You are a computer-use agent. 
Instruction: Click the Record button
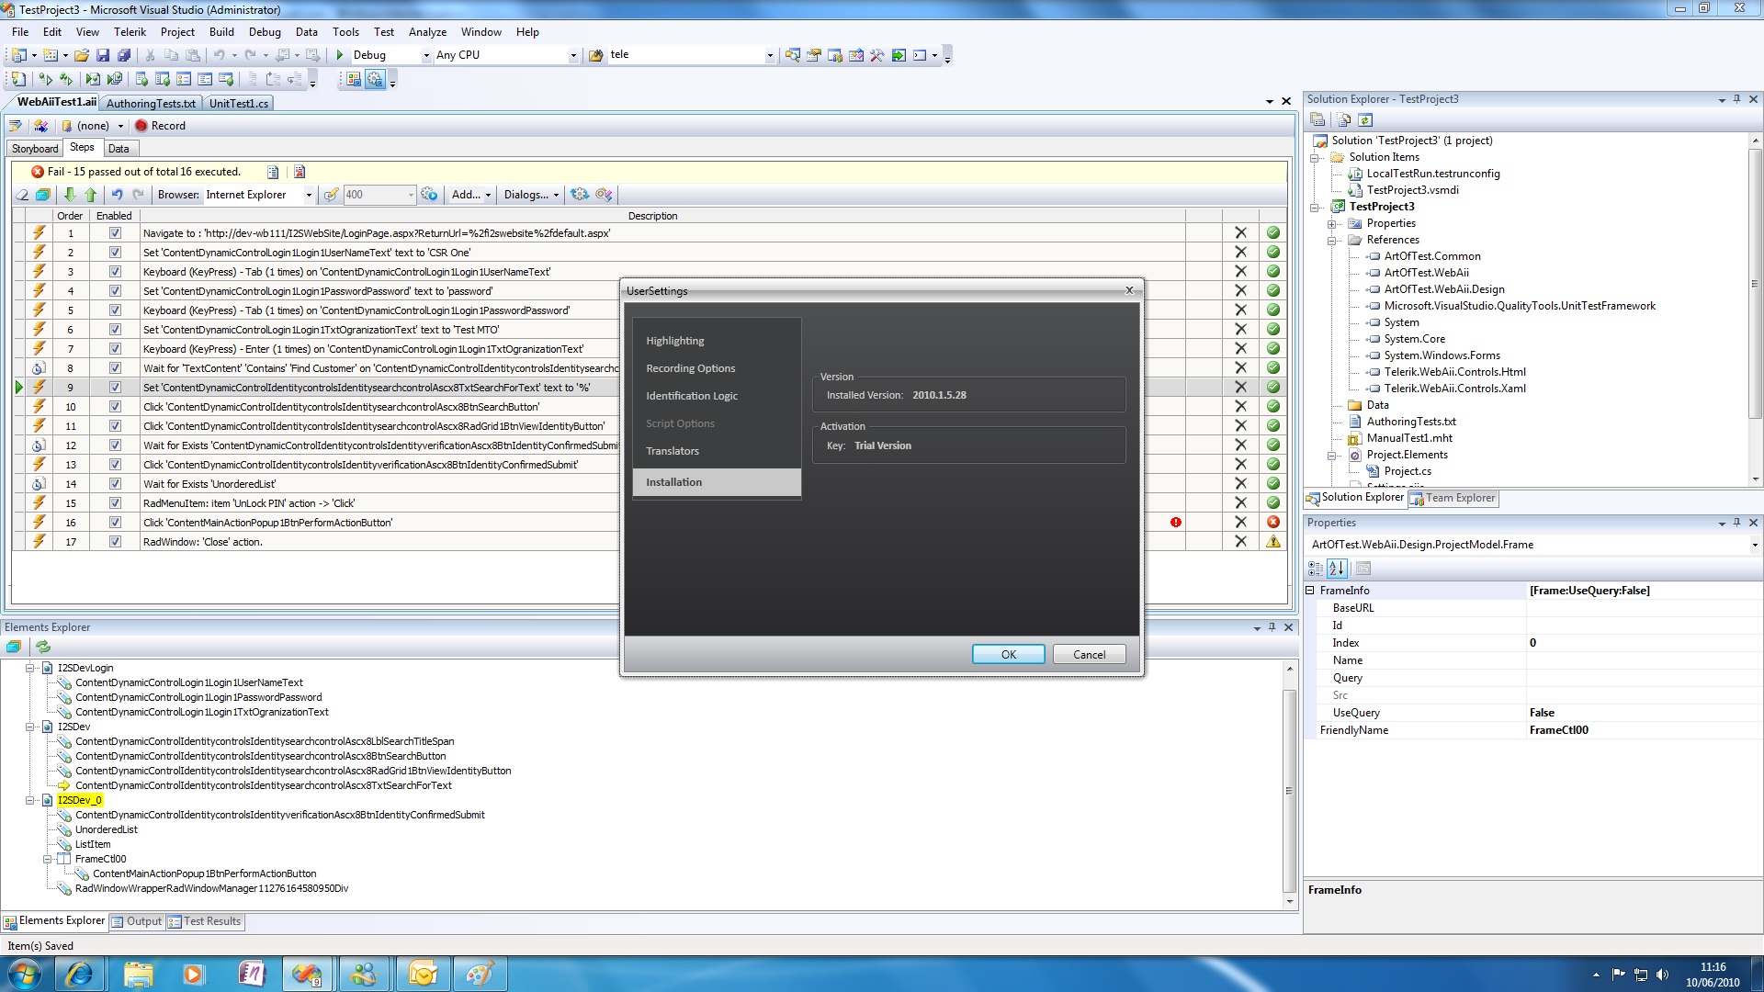click(x=160, y=126)
